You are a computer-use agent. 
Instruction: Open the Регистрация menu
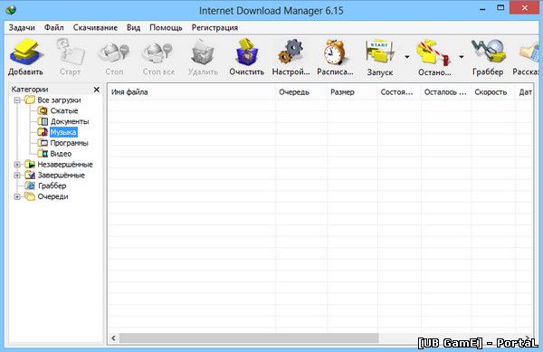tap(214, 28)
